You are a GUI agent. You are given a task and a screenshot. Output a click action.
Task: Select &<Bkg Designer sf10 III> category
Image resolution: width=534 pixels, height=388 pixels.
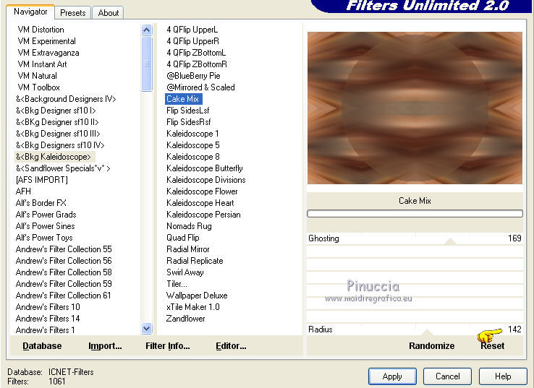point(58,134)
